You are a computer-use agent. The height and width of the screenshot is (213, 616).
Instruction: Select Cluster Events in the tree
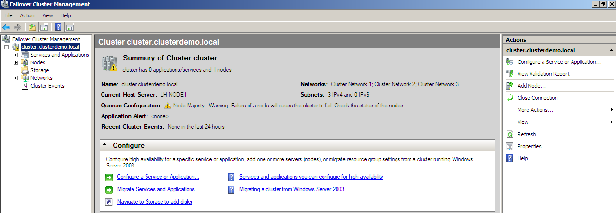[47, 86]
